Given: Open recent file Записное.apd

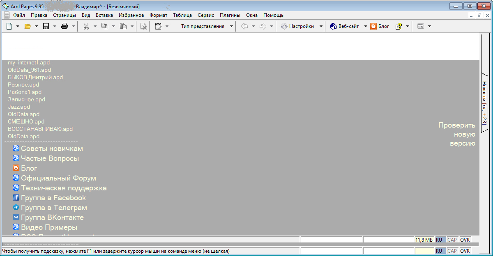Looking at the screenshot, I should pos(26,99).
